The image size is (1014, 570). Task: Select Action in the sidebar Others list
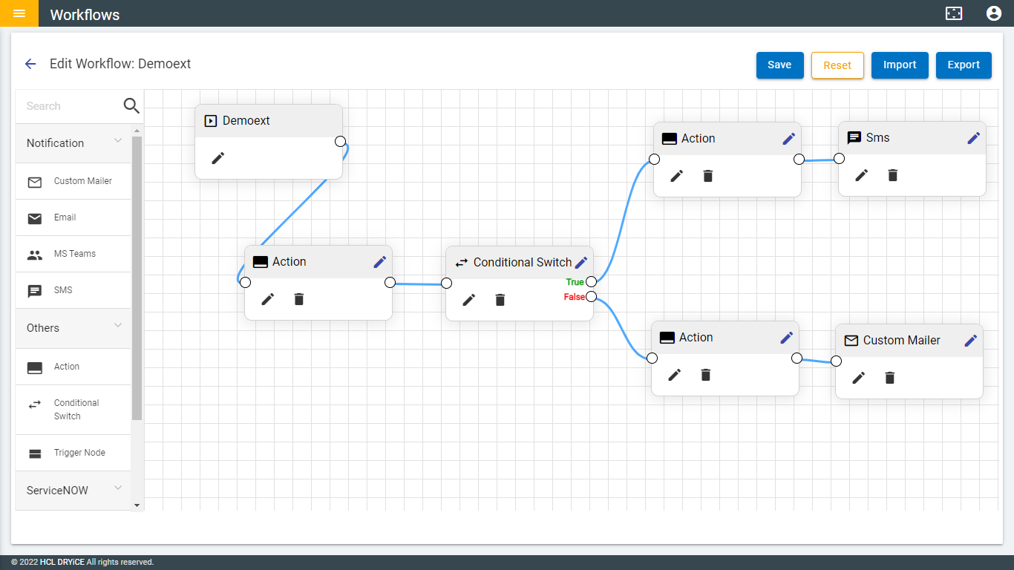tap(73, 367)
